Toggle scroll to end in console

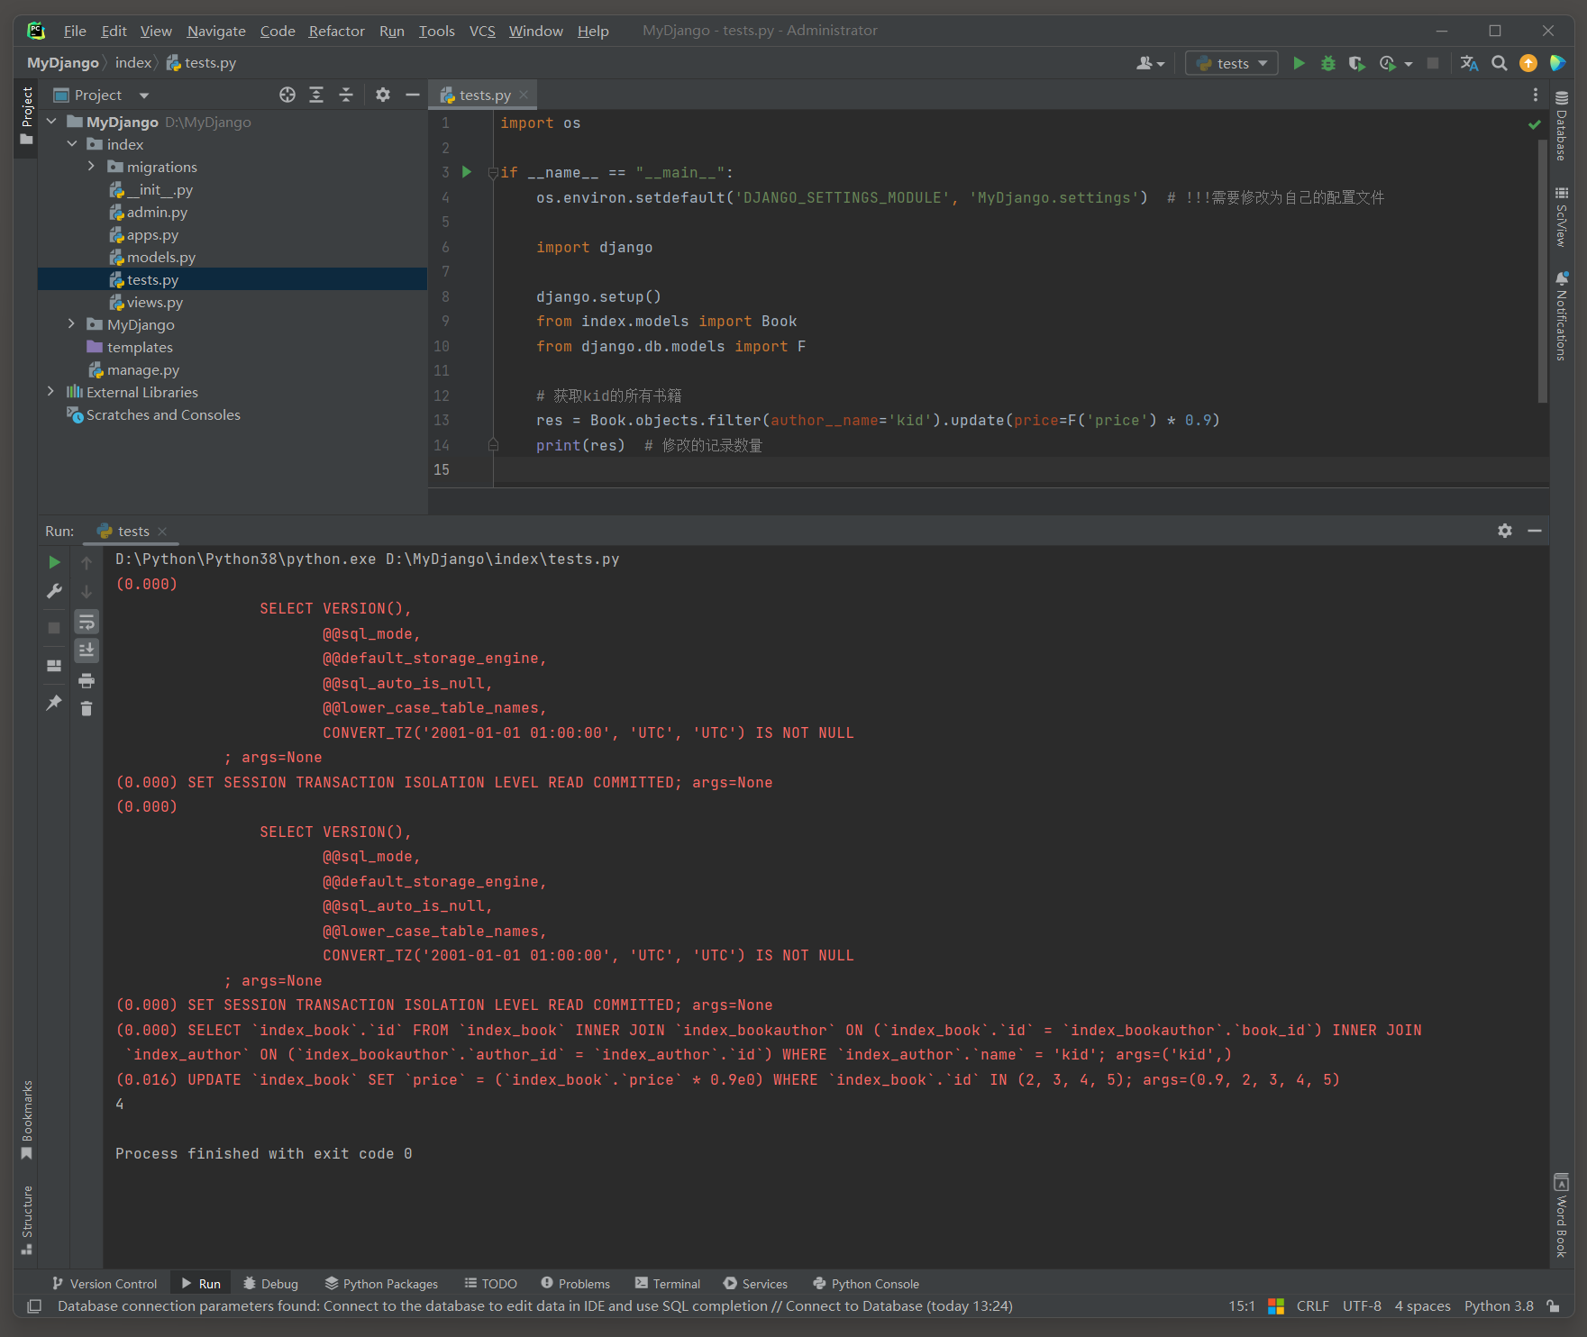(x=87, y=650)
